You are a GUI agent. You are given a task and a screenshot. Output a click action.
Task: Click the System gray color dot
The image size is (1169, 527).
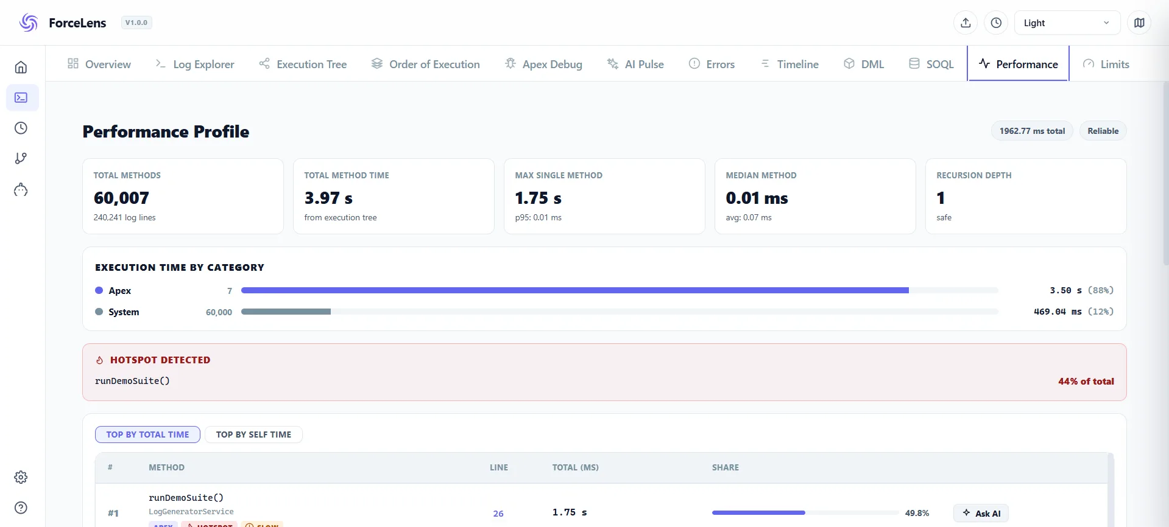99,312
